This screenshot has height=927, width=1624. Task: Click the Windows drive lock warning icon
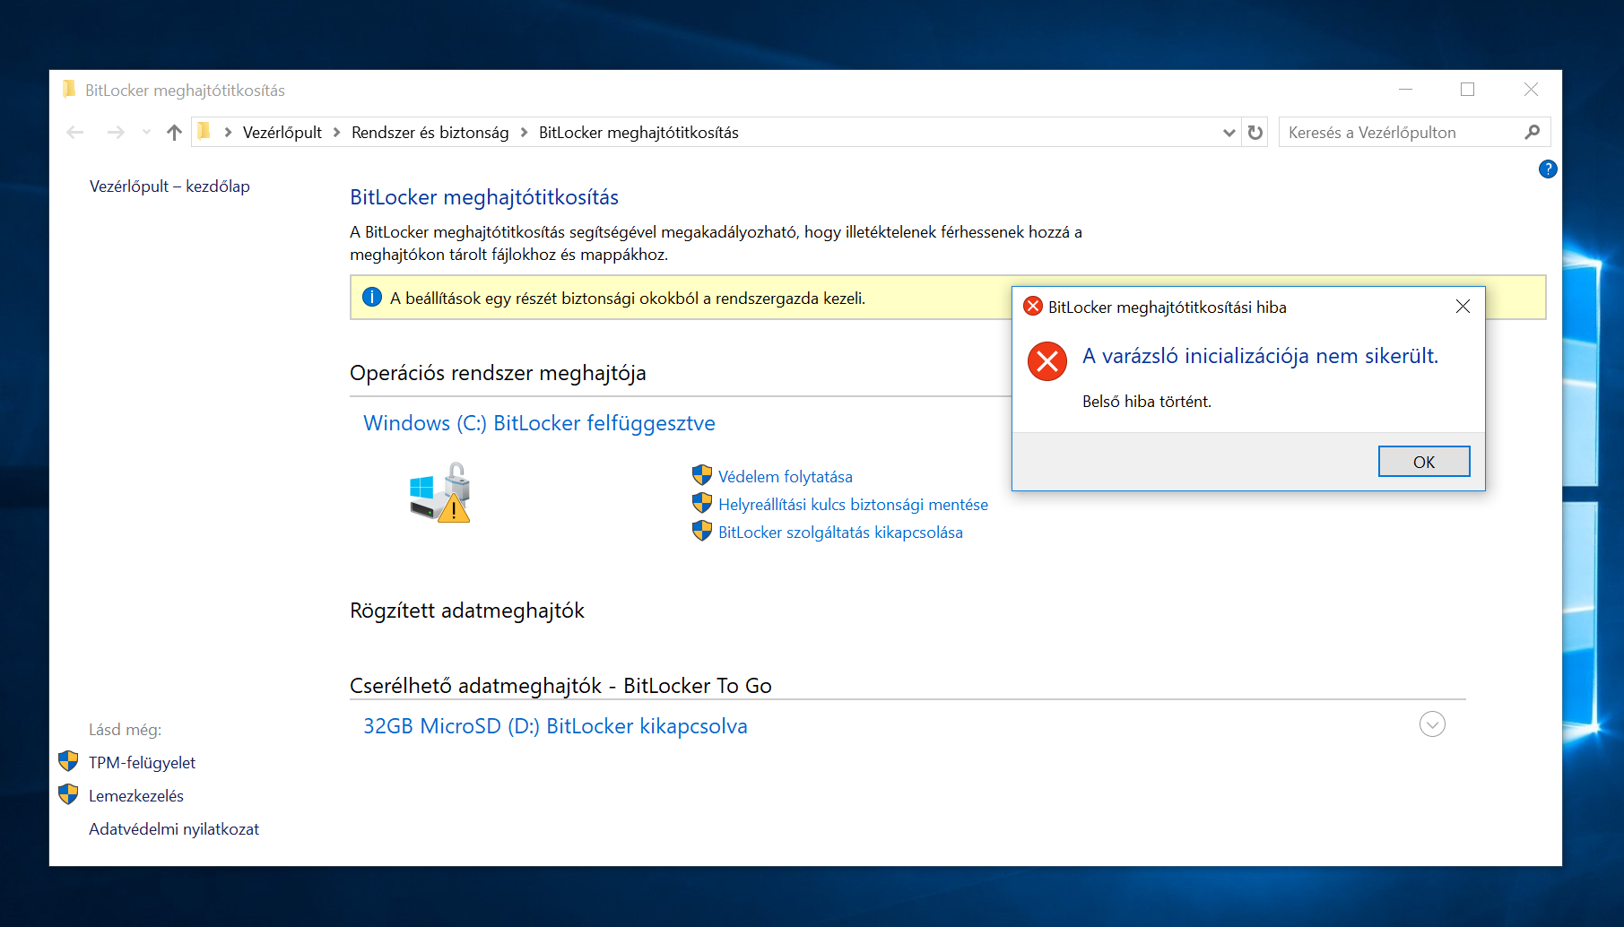[x=440, y=492]
